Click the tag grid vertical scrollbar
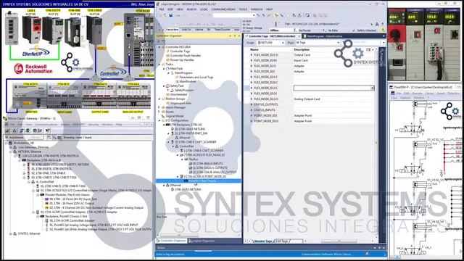Viewport: 464px width, 261px height. (377, 142)
